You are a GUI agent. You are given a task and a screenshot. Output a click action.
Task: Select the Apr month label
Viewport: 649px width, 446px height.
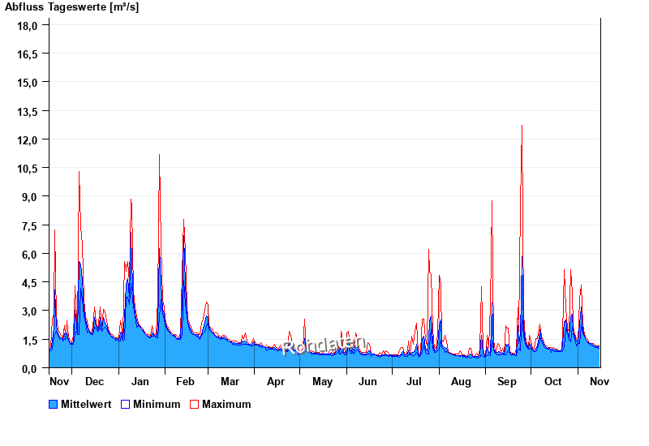point(276,381)
